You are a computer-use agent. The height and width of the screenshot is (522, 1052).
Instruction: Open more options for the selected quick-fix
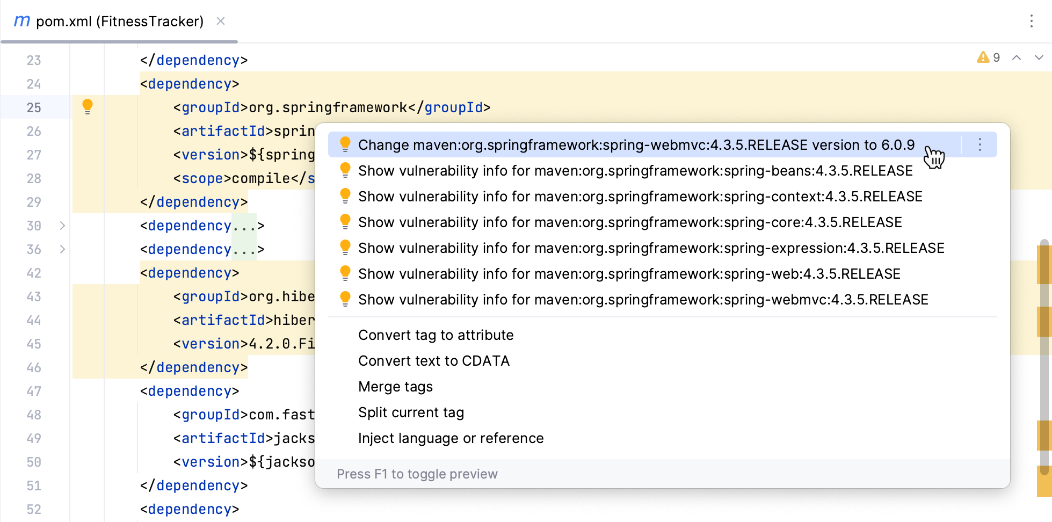point(980,145)
